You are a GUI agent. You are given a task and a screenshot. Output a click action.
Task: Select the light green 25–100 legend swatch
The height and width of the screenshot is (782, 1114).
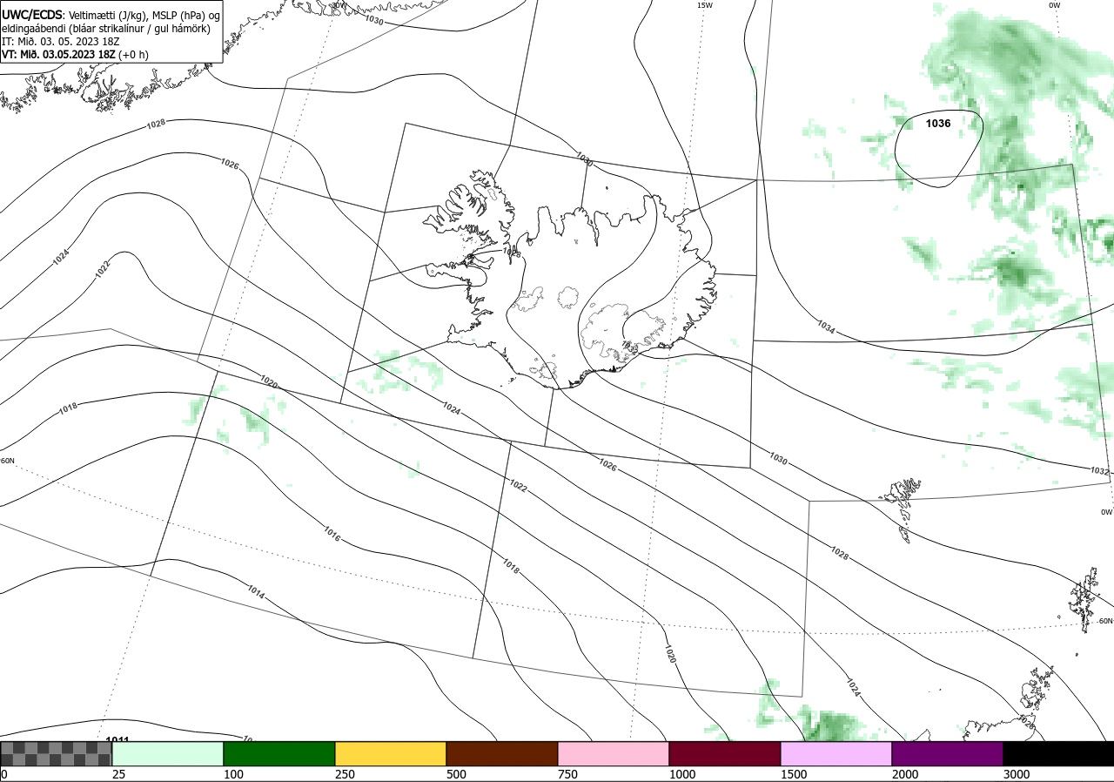[168, 753]
